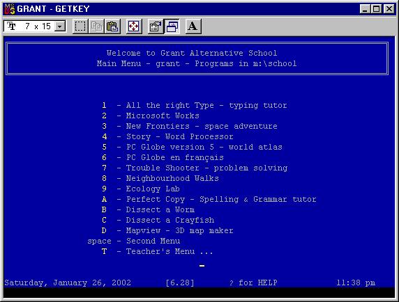The image size is (399, 302).
Task: Select 'Ecology Lab' entry
Action: pos(141,189)
